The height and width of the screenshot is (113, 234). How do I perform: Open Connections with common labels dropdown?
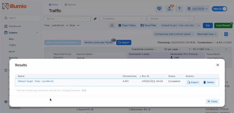(x=174, y=34)
